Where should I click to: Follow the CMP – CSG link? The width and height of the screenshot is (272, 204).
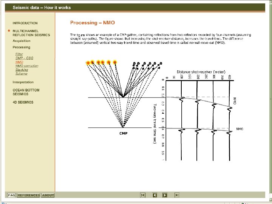[24, 58]
